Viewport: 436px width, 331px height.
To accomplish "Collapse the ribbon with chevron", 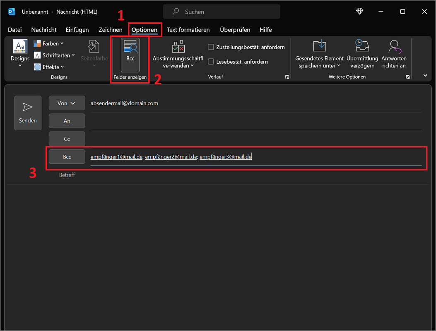I will [x=425, y=75].
